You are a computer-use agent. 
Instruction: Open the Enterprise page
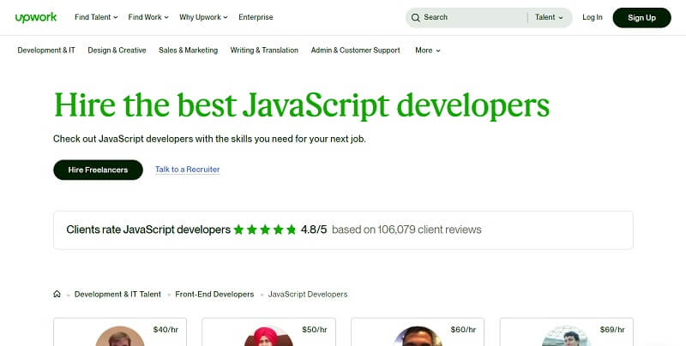(x=256, y=17)
